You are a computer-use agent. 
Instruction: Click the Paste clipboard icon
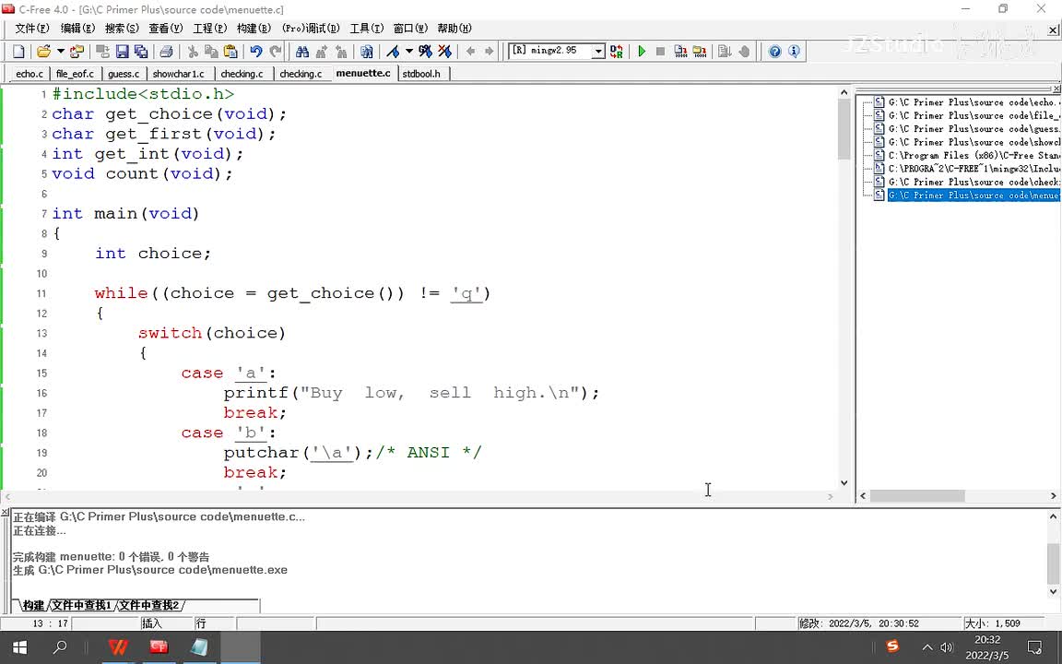(x=230, y=52)
